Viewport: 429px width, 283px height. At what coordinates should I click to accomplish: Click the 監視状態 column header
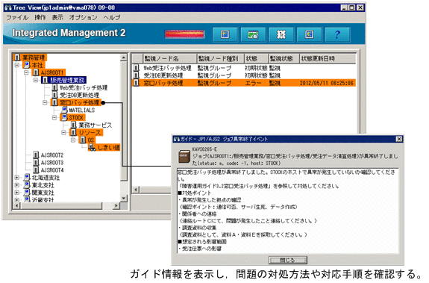(284, 58)
